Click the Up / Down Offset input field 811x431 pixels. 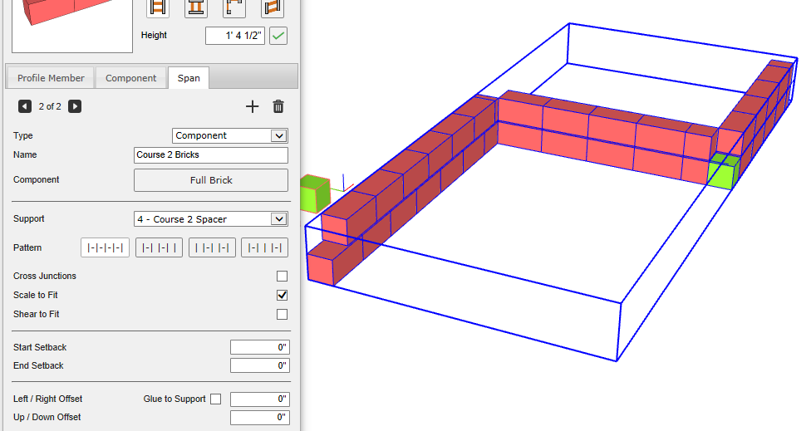coord(259,417)
